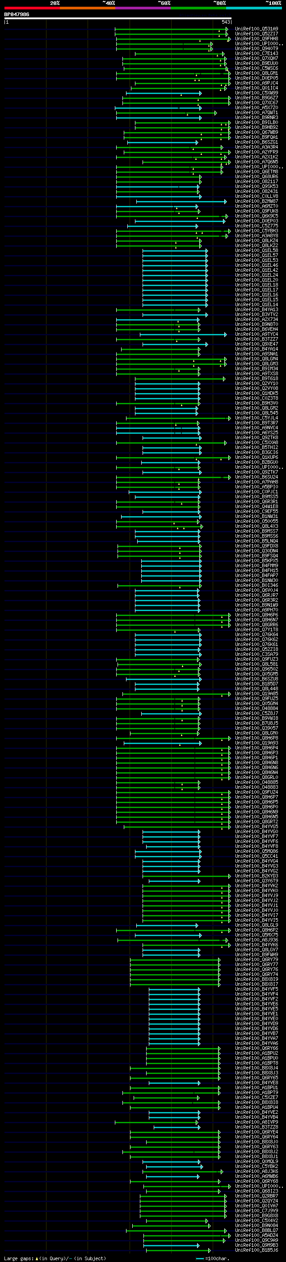Select the label UniRef100_Q2VY10
Screen dimensions: 286x1262
(257, 384)
